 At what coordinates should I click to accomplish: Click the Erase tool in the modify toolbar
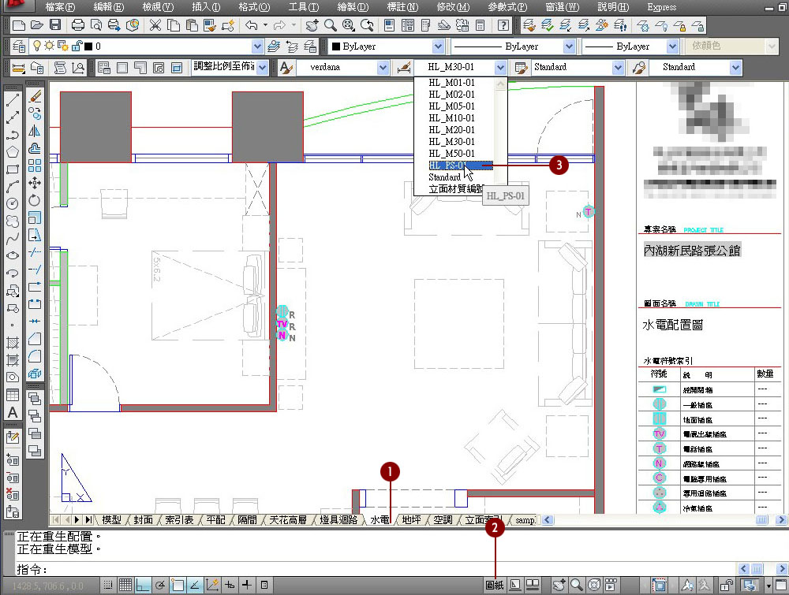pyautogui.click(x=35, y=97)
